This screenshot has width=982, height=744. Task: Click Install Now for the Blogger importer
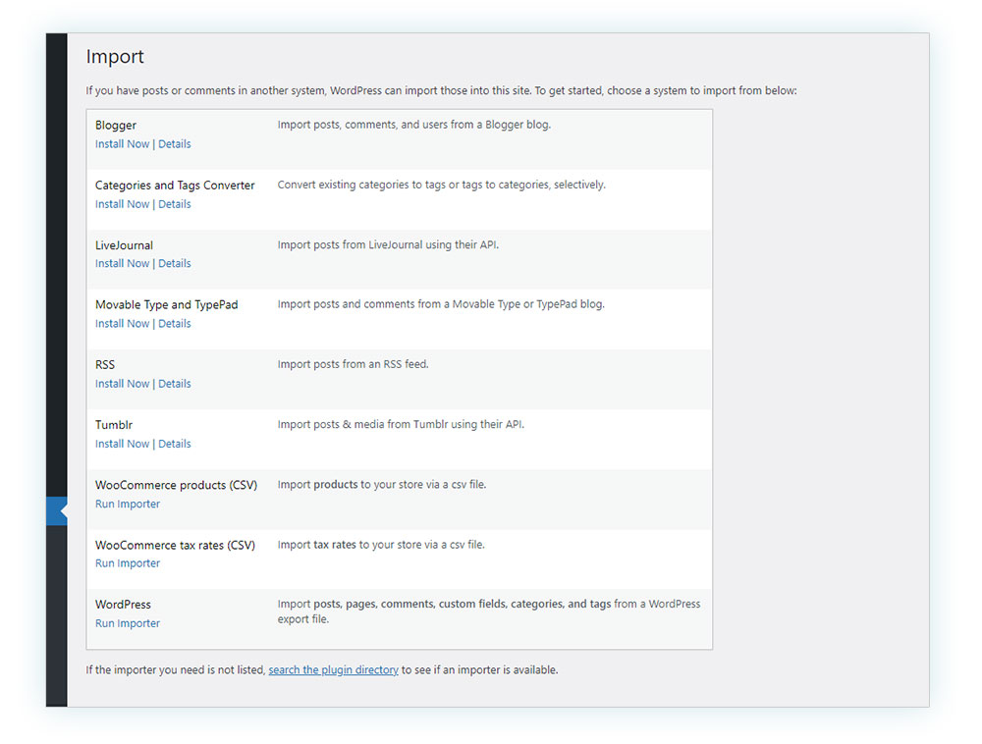click(122, 144)
